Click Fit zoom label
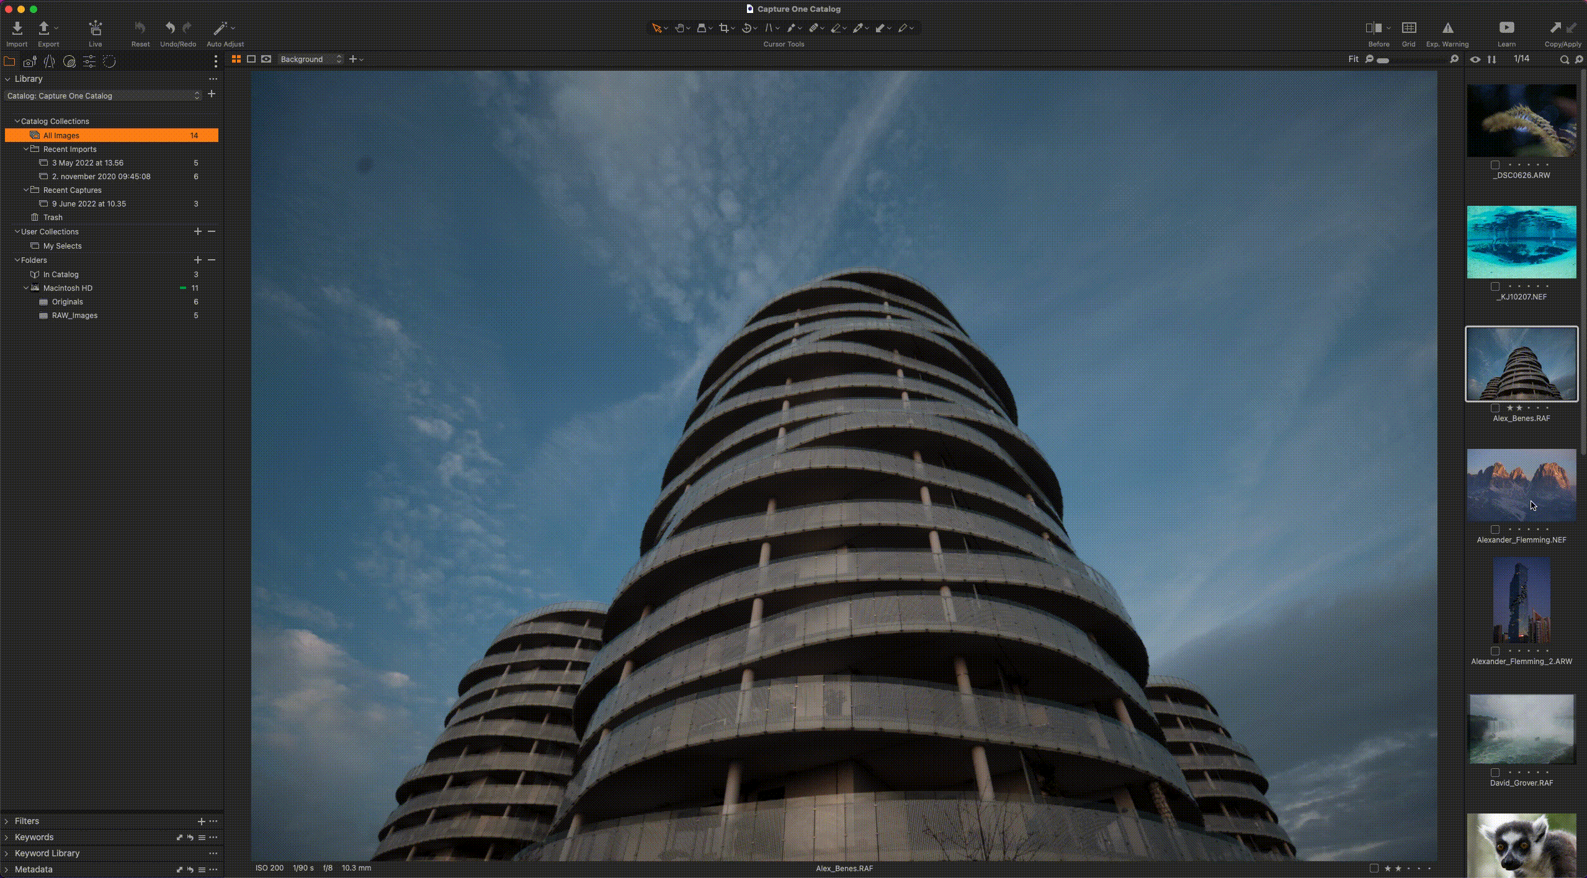This screenshot has width=1587, height=878. [1354, 59]
